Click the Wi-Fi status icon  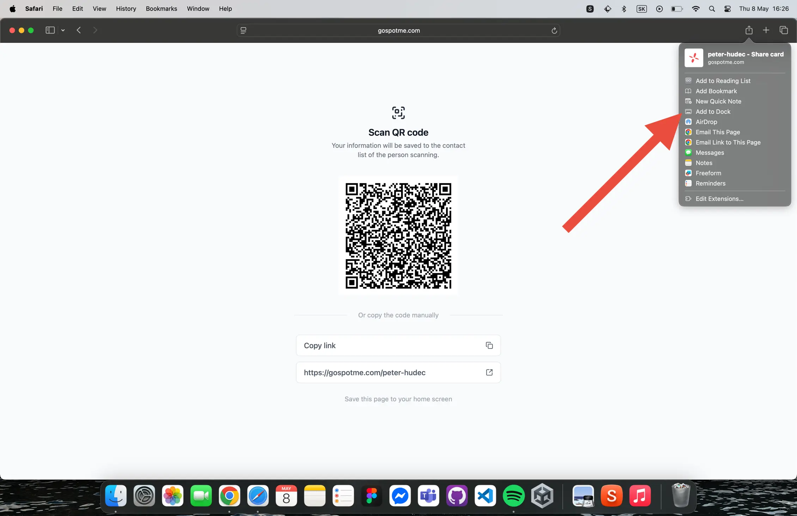(696, 9)
